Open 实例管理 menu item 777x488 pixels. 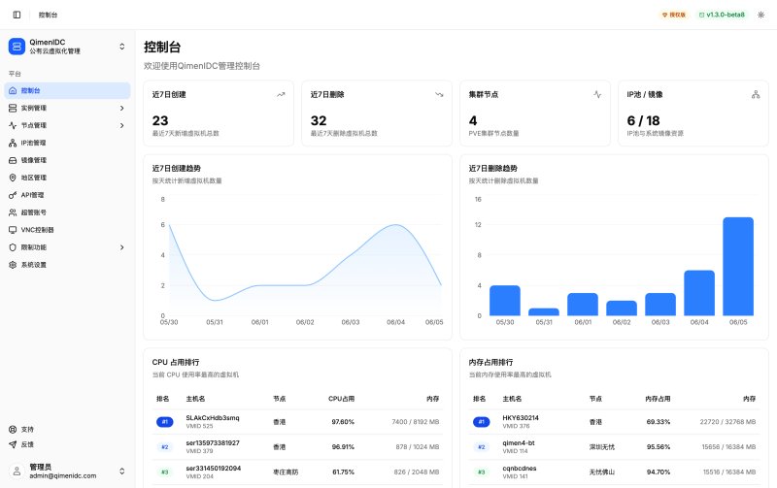(x=67, y=108)
